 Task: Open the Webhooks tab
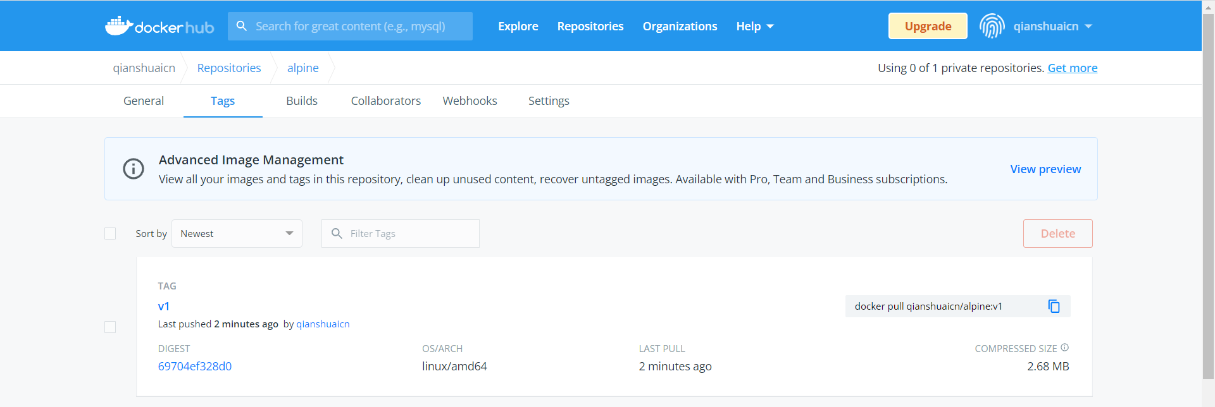coord(470,100)
